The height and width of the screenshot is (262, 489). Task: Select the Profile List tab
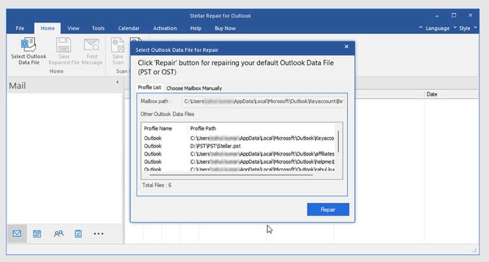tap(149, 87)
